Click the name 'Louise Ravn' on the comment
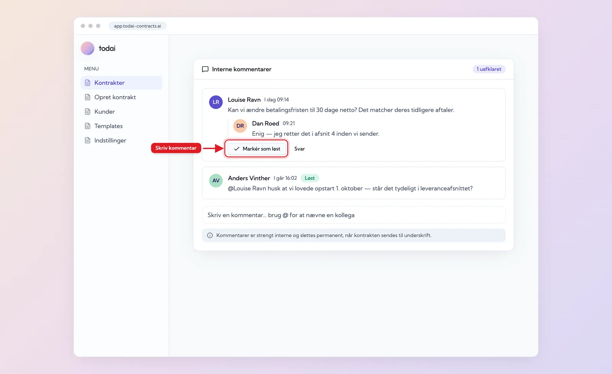 [244, 100]
